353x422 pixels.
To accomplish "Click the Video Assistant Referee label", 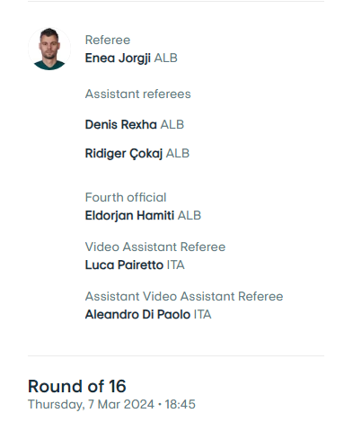I will pos(155,247).
